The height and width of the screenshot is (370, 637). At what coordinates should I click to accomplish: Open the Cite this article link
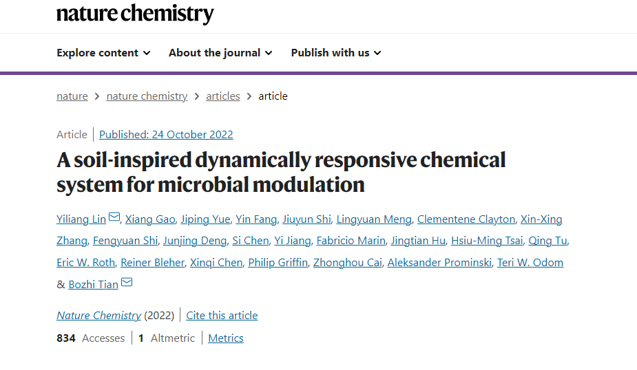222,315
